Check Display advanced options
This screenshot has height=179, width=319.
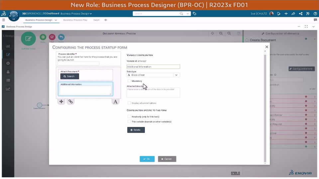129,103
